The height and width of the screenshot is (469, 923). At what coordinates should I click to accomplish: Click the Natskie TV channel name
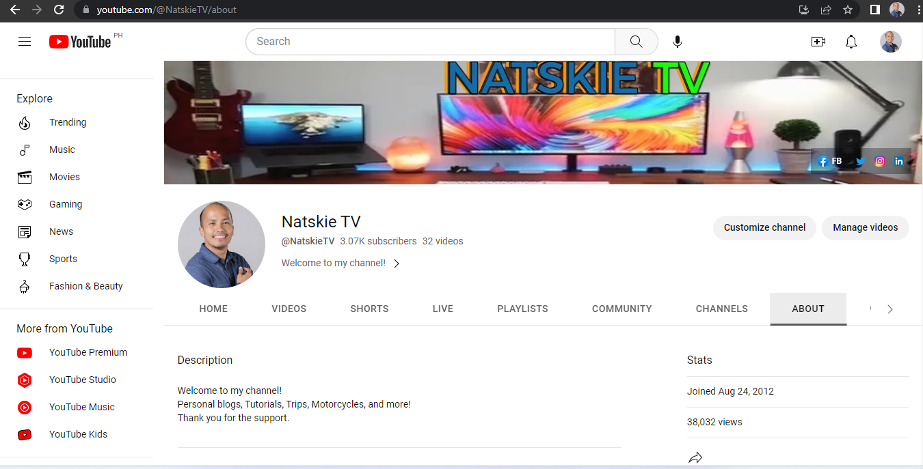[321, 222]
